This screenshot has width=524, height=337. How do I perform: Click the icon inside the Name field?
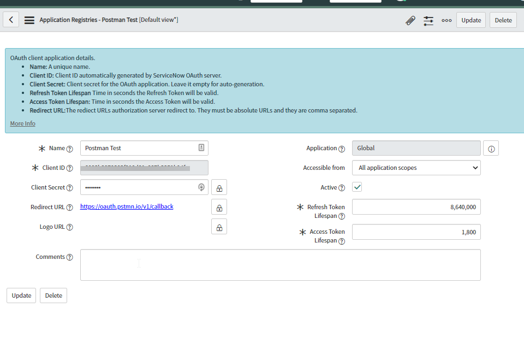pos(201,148)
